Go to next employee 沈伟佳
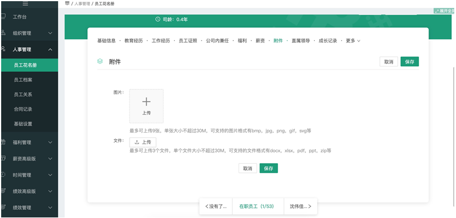Viewport: 456px width, 218px height. pyautogui.click(x=301, y=206)
